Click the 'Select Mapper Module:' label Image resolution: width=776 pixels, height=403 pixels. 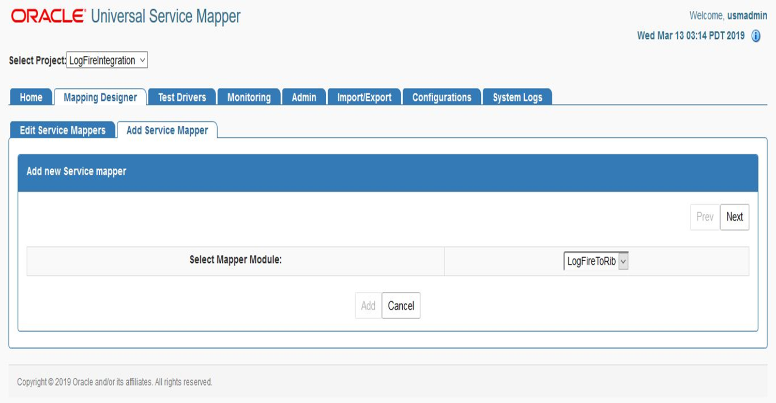click(x=236, y=260)
